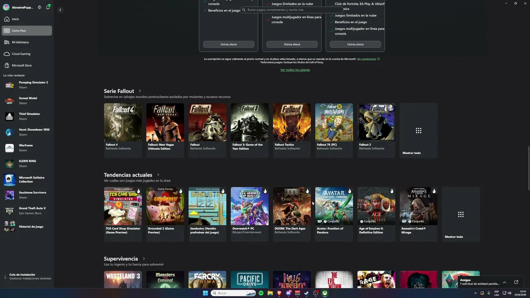530x298 pixels.
Task: Open Microsoft Store from the sidebar
Action: [27, 65]
